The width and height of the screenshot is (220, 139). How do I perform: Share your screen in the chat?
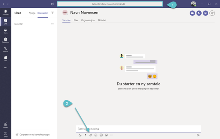click(205, 13)
